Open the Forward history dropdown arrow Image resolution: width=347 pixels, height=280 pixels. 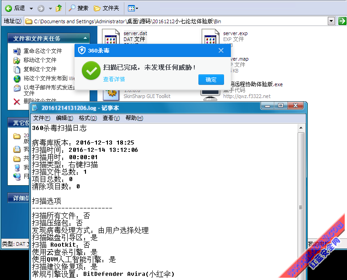50,9
